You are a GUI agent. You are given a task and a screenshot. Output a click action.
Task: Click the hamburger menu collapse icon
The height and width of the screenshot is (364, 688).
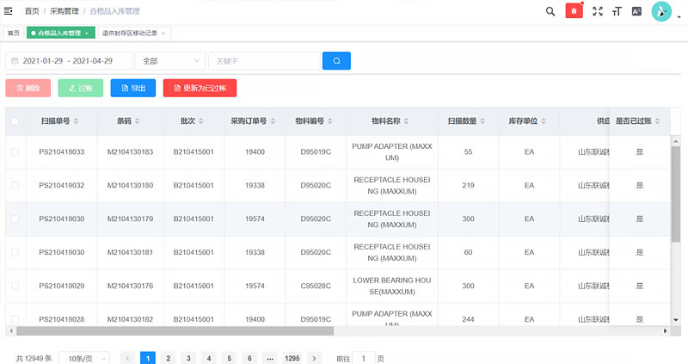pos(9,11)
